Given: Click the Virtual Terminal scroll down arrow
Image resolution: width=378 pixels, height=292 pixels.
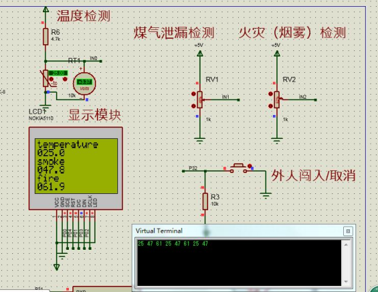Looking at the screenshot, I should coord(346,281).
